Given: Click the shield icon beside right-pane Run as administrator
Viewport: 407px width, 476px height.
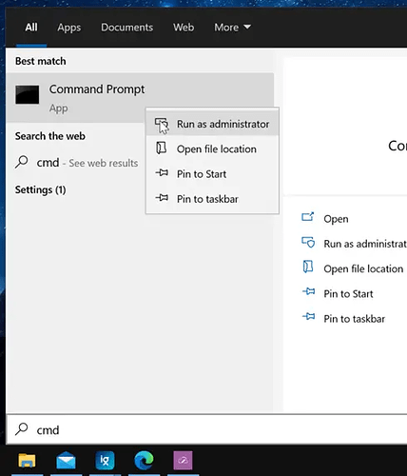Looking at the screenshot, I should pos(308,243).
